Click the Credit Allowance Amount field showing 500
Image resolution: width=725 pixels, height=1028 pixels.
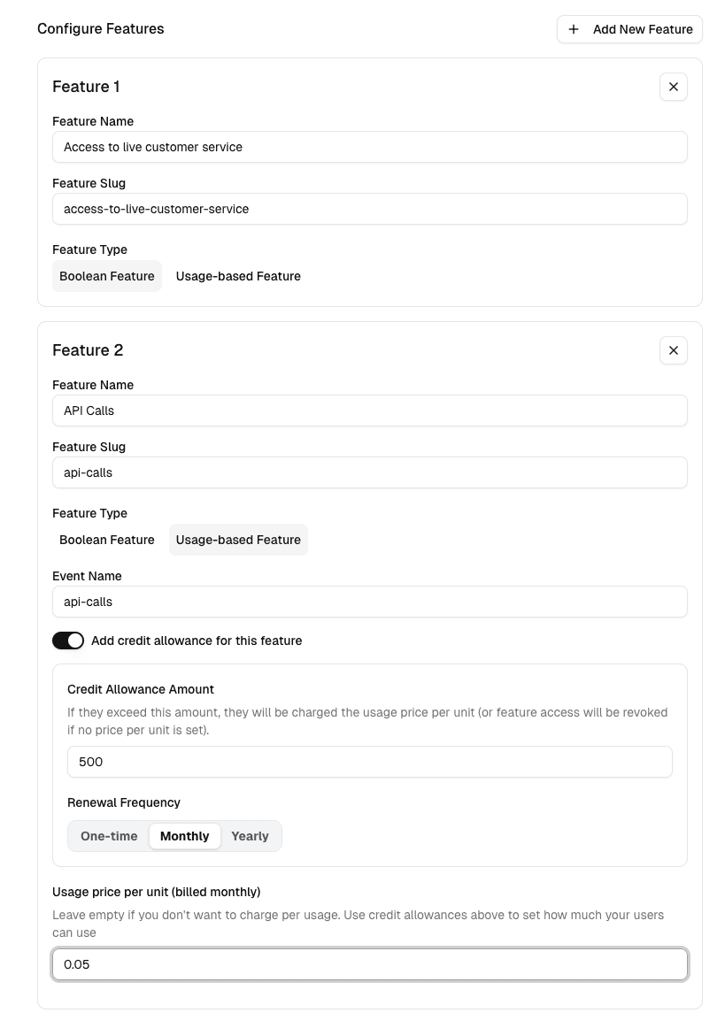tap(370, 761)
